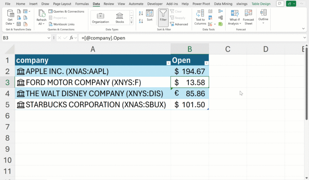Image resolution: width=309 pixels, height=180 pixels.
Task: Expand the Refresh All dropdown
Action: [41, 24]
